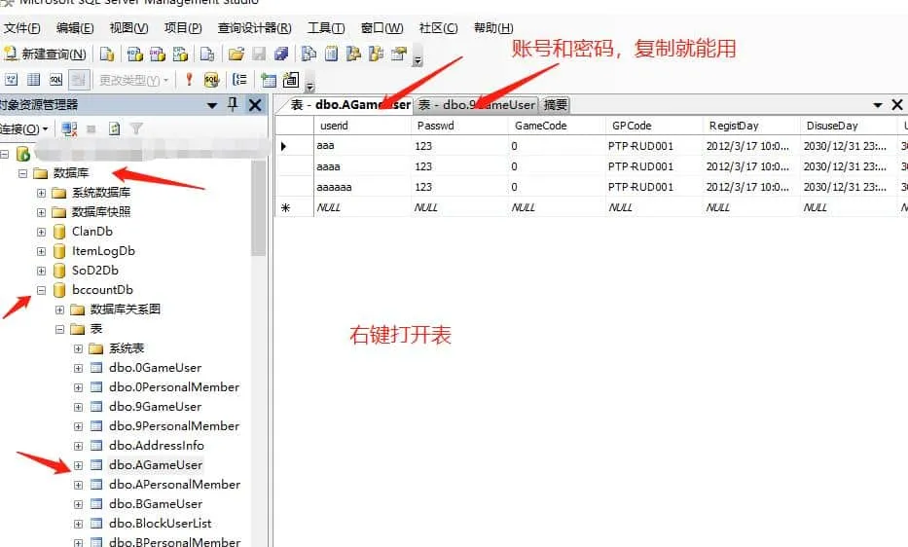The width and height of the screenshot is (908, 547).
Task: Open the 查询设计器(R) menu
Action: 255,28
